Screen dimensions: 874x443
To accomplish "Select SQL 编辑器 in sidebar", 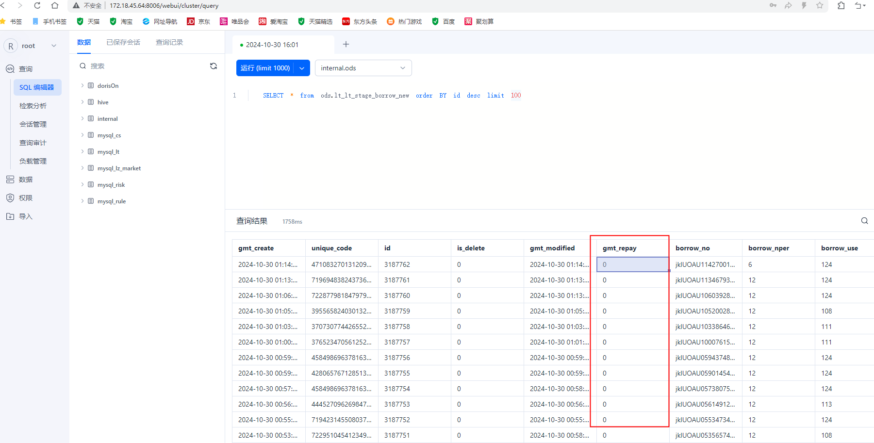I will tap(37, 87).
